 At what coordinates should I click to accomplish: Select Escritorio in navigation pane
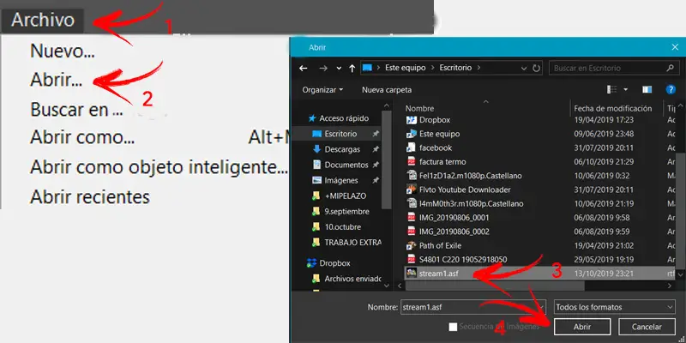click(340, 134)
